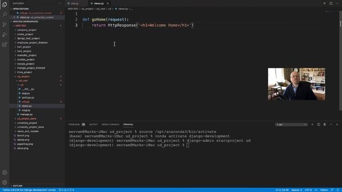Change file encoding via UTF-8
The width and height of the screenshot is (342, 192).
(308, 190)
